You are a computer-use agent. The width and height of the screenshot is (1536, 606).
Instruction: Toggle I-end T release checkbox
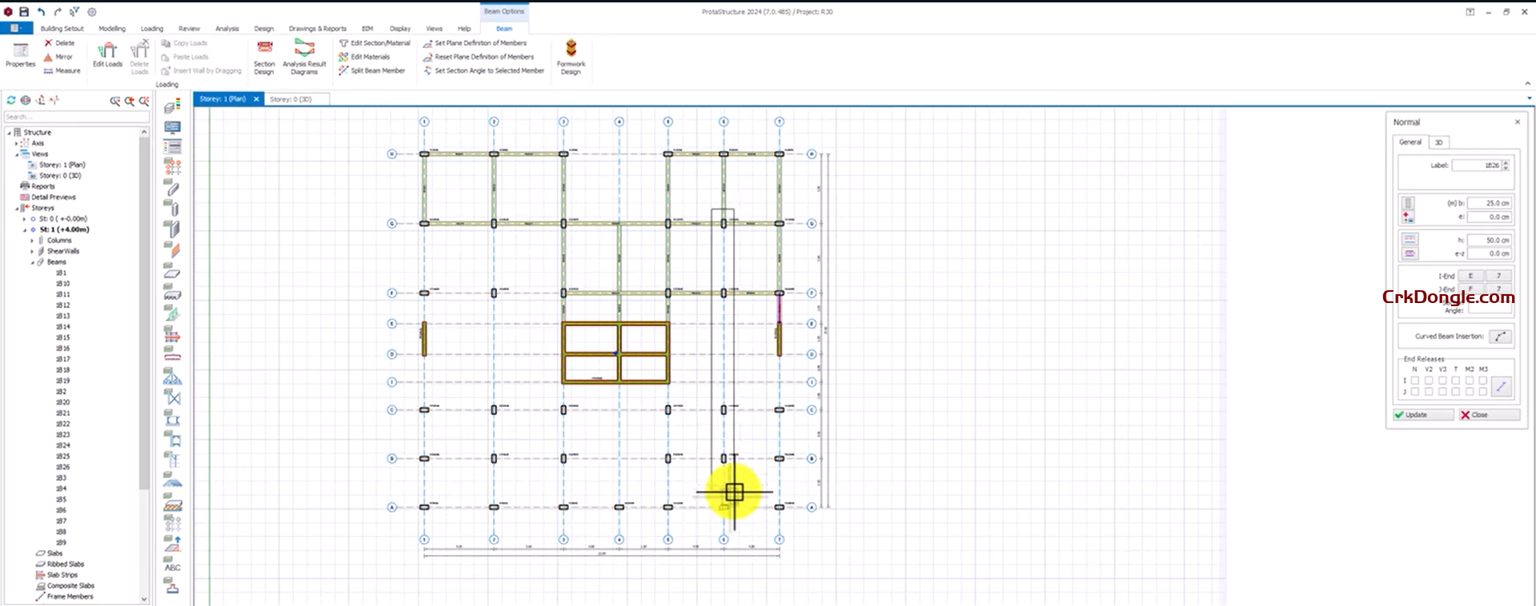point(1456,381)
